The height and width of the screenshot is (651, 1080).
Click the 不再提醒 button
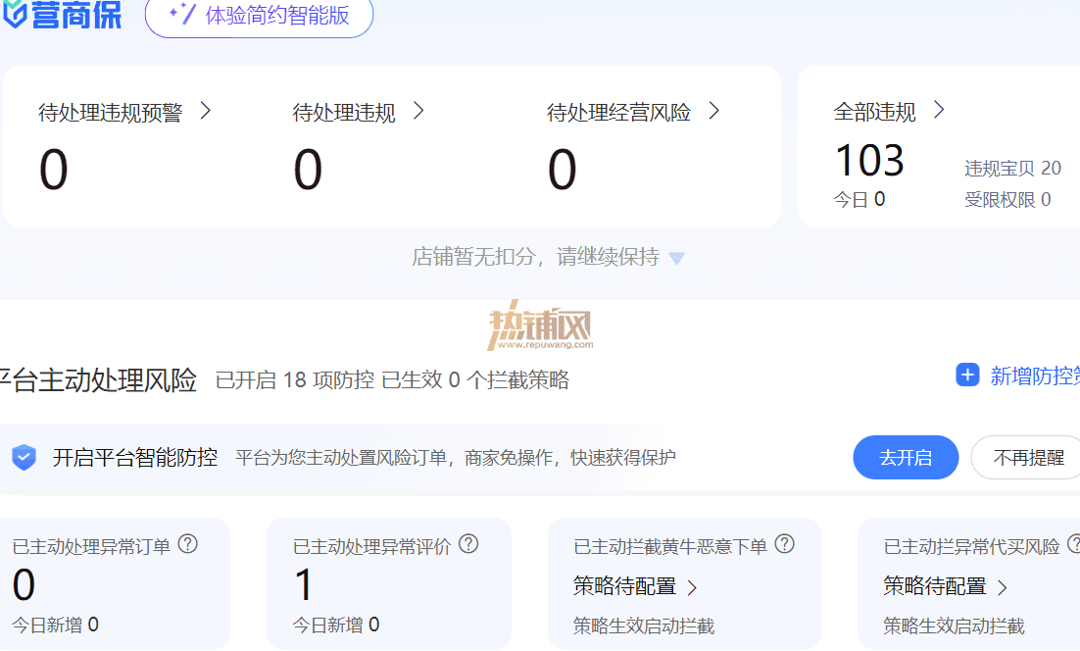pyautogui.click(x=1028, y=458)
